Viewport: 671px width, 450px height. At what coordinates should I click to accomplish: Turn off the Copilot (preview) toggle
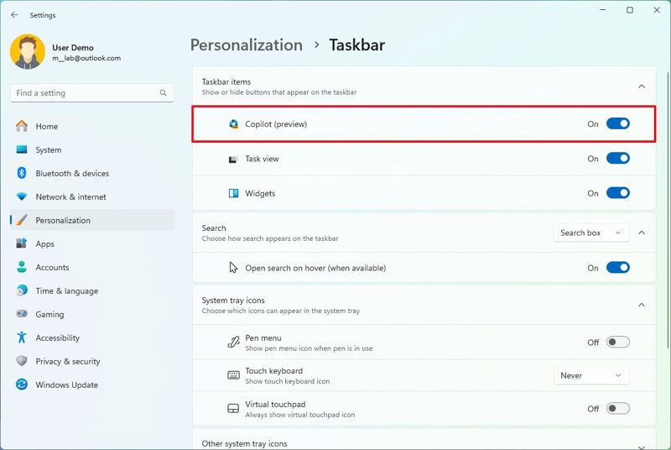(618, 123)
